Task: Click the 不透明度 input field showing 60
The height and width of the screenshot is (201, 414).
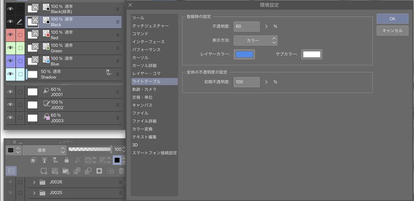Action: pyautogui.click(x=247, y=27)
